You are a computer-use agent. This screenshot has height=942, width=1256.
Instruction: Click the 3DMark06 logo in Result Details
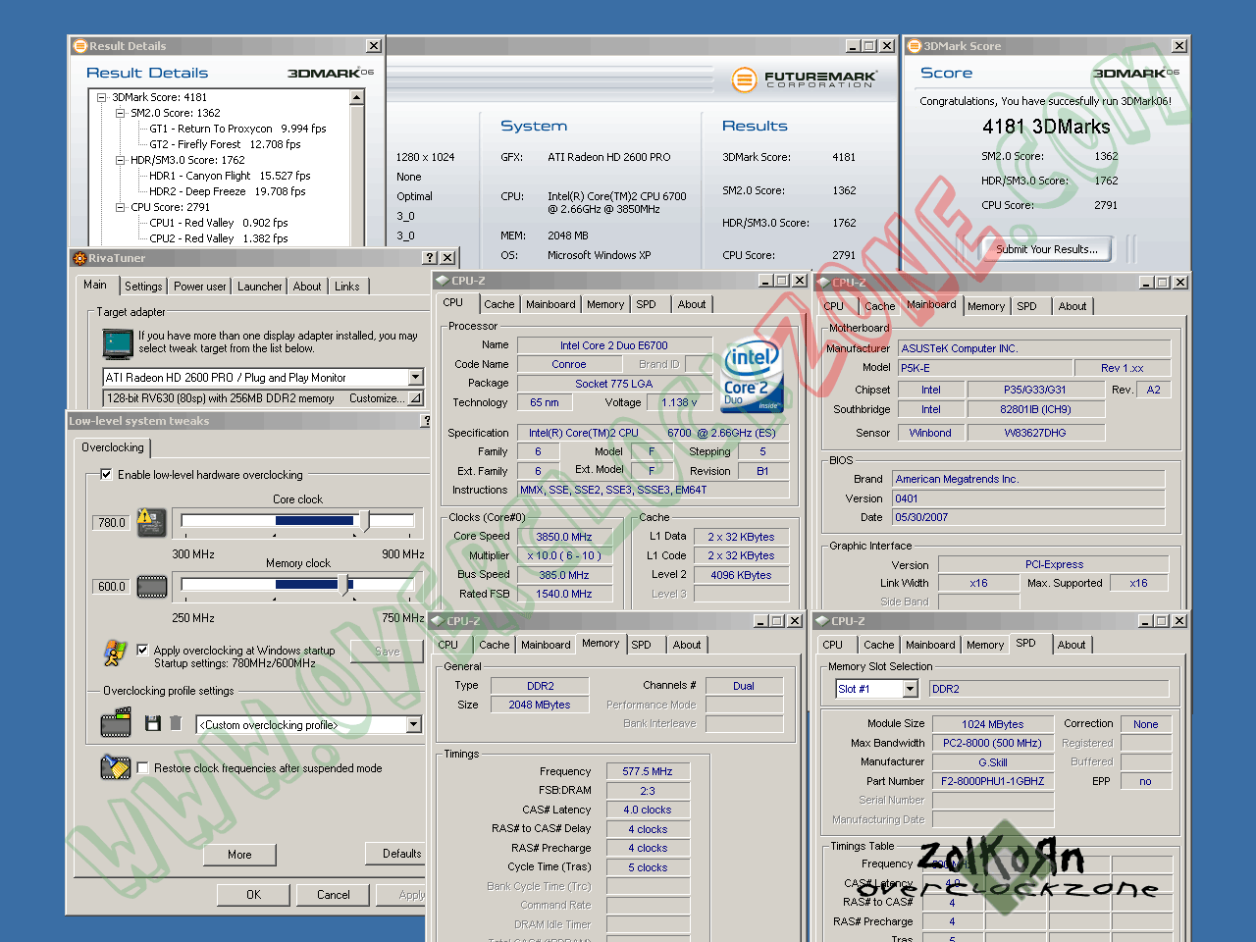click(330, 73)
